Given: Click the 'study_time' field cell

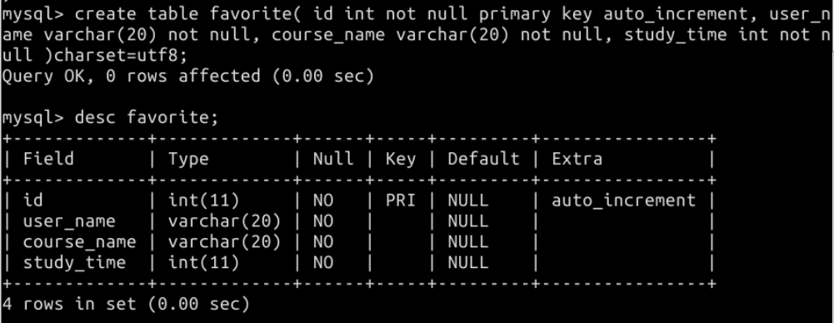Looking at the screenshot, I should 74,262.
